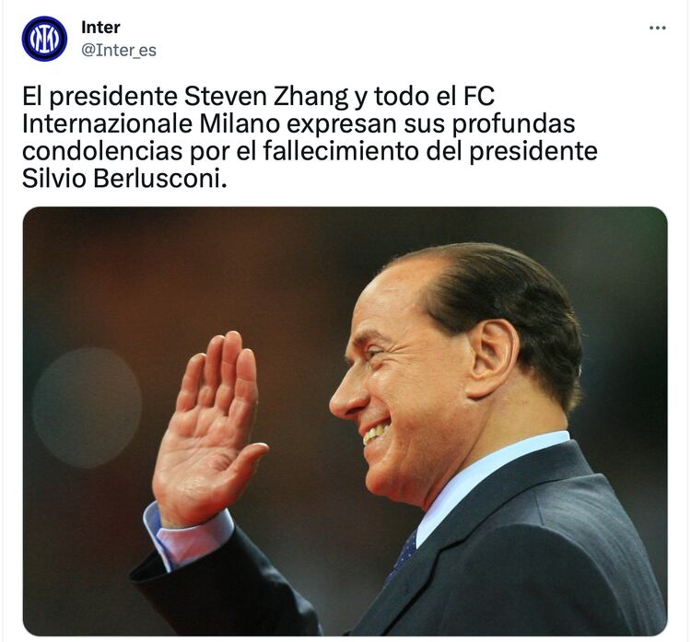Click the blurred light circle in the photo background
The image size is (691, 642).
pyautogui.click(x=87, y=408)
